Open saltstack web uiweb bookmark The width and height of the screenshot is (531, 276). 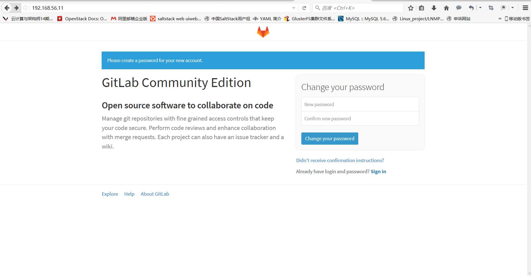click(x=176, y=19)
